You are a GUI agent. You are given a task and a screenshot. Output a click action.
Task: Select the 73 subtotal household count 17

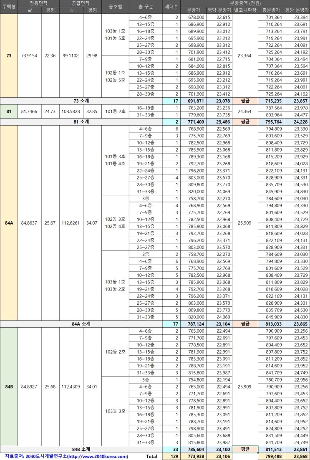[171, 101]
